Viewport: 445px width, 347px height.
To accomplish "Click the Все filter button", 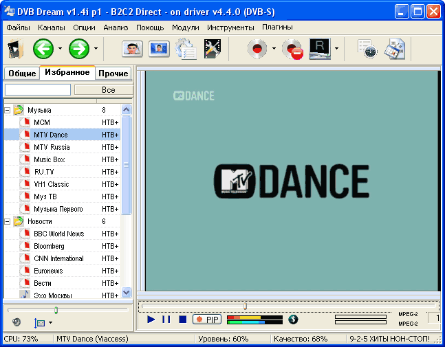I will click(x=104, y=90).
